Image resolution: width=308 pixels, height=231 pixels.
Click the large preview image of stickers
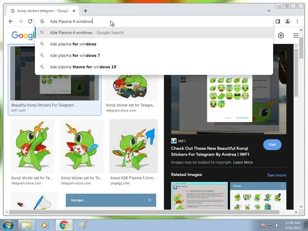(x=229, y=104)
